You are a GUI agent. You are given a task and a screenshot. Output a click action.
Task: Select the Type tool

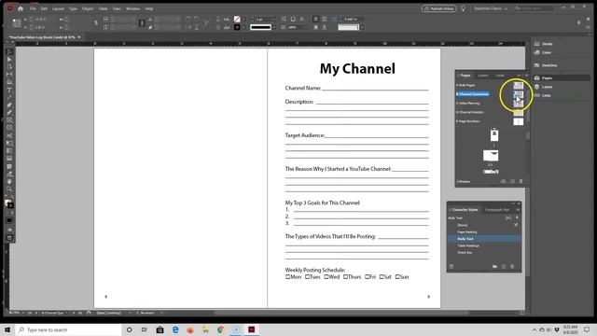click(9, 91)
